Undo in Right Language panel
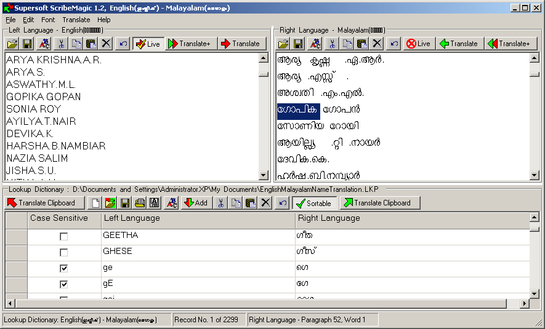545x329 pixels. tap(394, 44)
